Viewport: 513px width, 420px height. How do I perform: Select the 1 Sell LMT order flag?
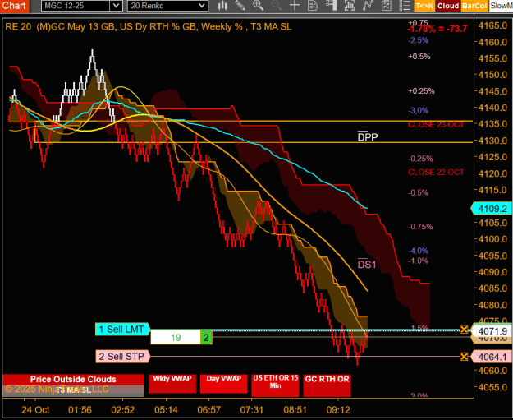[x=122, y=330]
